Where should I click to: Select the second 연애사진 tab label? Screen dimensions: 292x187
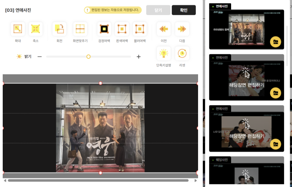coord(220,57)
